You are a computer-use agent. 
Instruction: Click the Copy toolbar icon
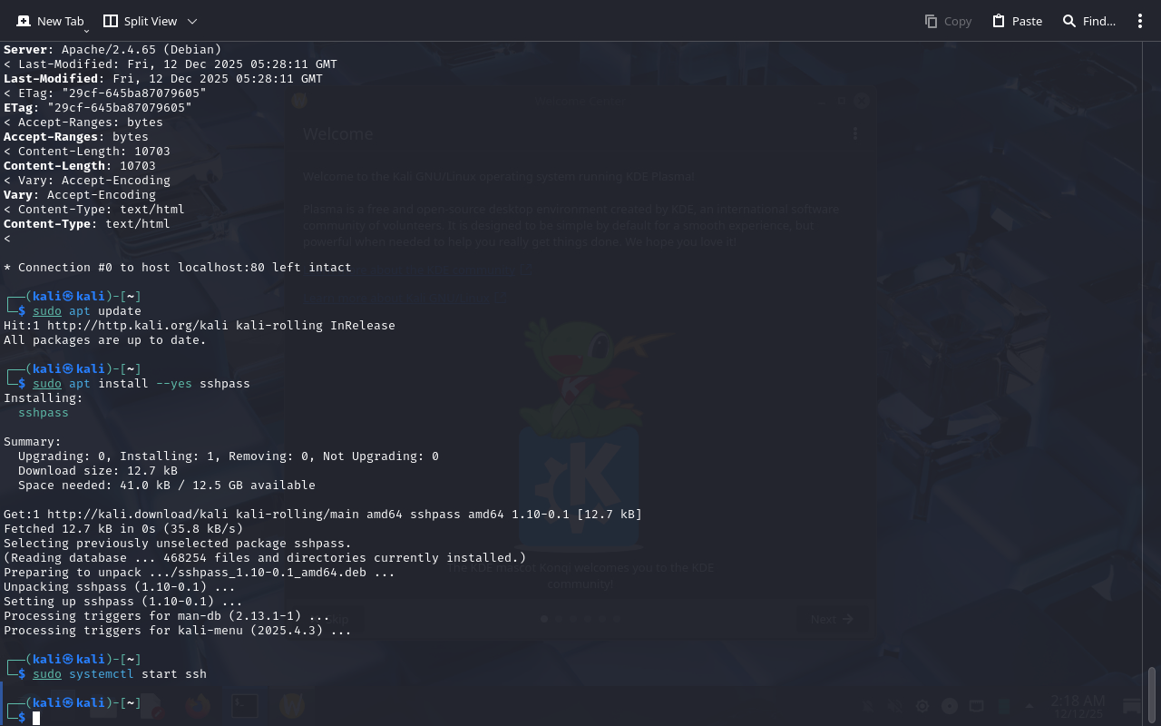[948, 21]
